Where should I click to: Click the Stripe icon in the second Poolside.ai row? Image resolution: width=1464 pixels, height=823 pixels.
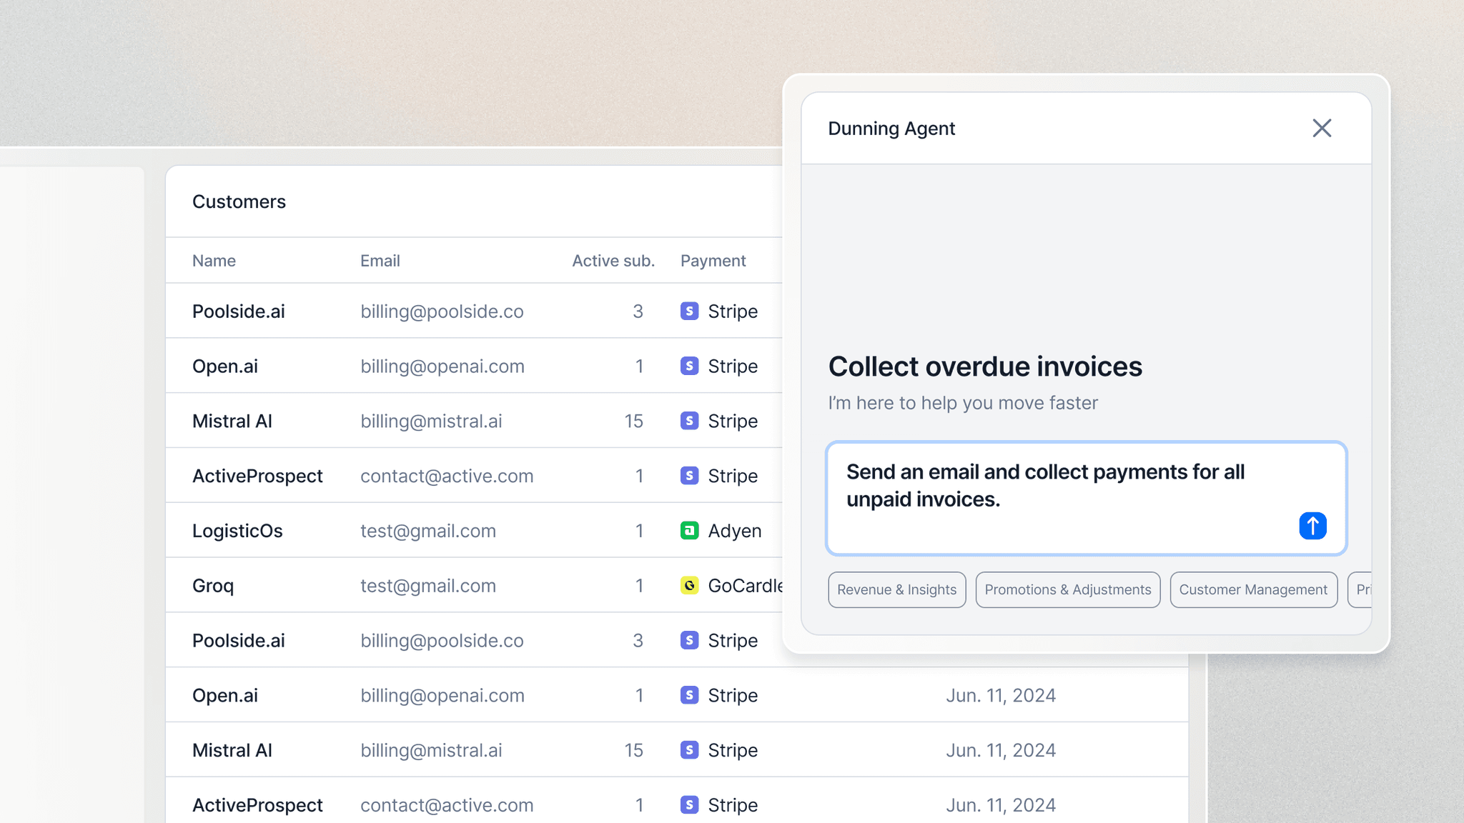pyautogui.click(x=689, y=640)
